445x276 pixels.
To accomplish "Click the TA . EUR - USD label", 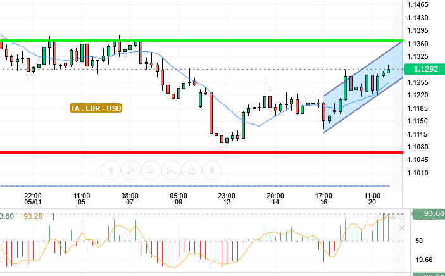I will (x=96, y=108).
